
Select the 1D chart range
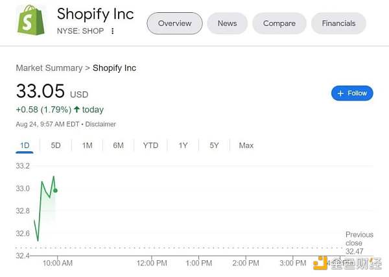click(x=25, y=145)
